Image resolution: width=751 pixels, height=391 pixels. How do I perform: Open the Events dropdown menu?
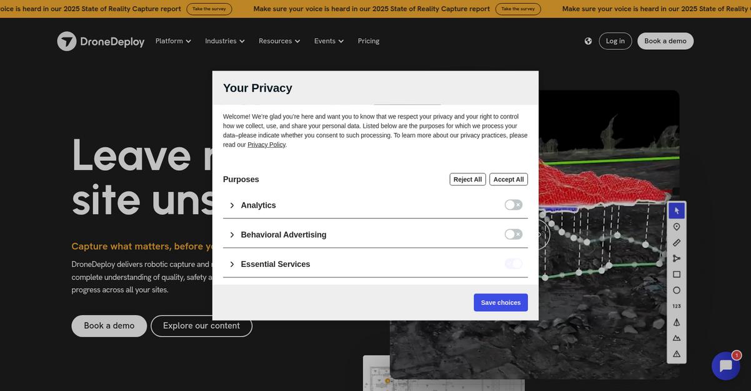[329, 41]
